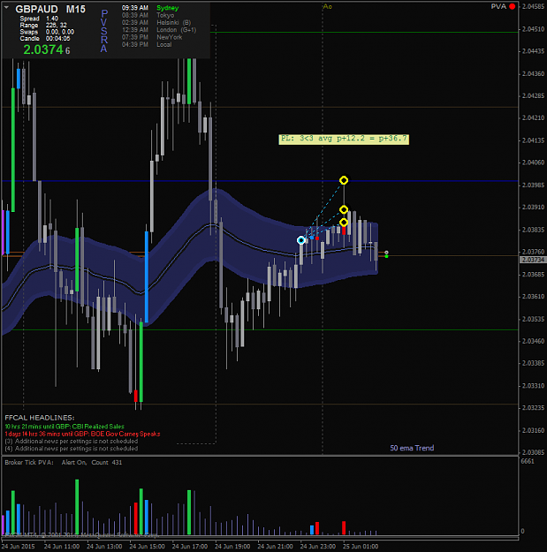Click the tall blue candle near 15:00
This screenshot has width=547, height=552.
[x=147, y=276]
